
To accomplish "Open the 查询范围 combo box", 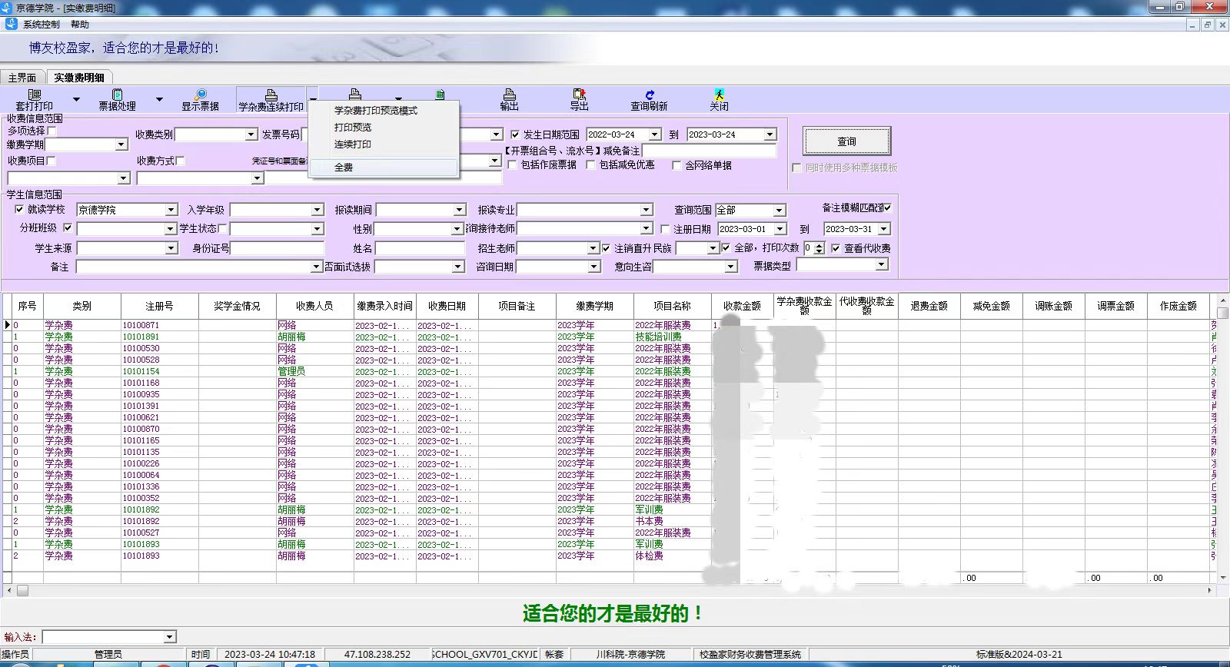I will [779, 211].
